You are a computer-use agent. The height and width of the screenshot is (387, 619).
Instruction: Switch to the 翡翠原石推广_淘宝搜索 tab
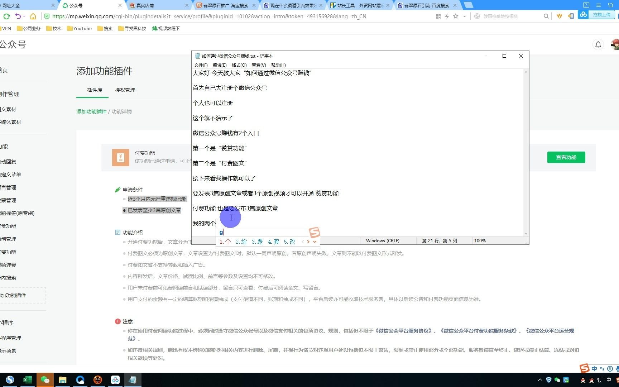pyautogui.click(x=226, y=5)
